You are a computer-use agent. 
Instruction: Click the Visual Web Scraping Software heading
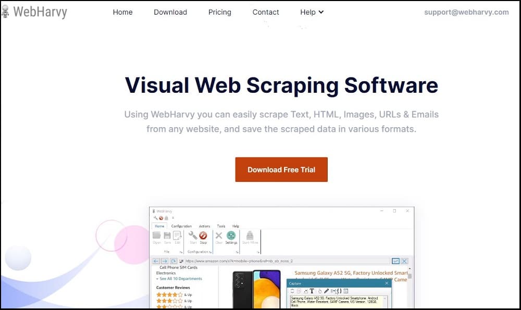(x=281, y=85)
